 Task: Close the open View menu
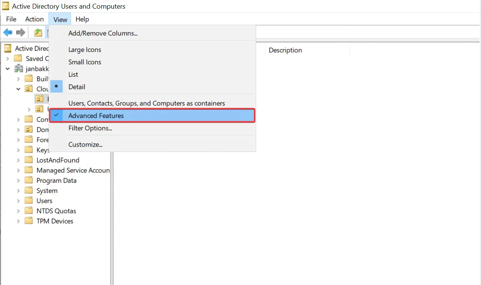[x=60, y=19]
